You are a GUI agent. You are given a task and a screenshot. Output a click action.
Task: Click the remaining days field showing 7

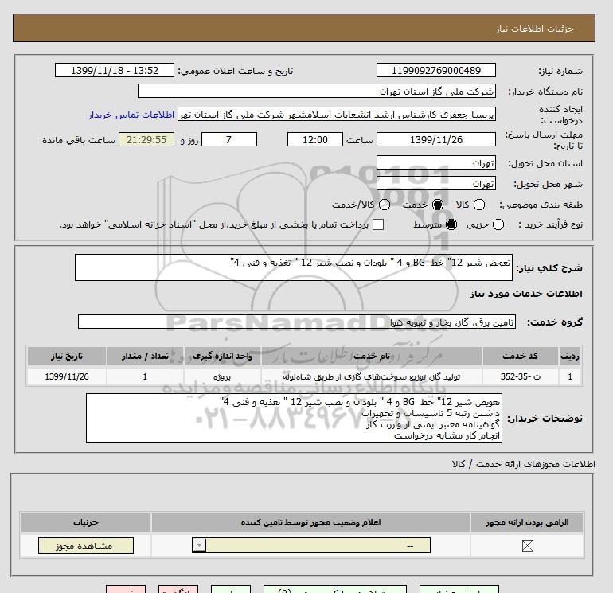229,139
